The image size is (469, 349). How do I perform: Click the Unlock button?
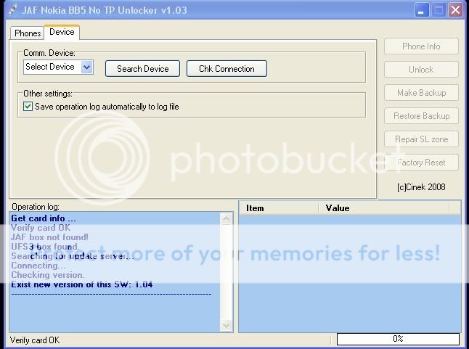tap(421, 70)
